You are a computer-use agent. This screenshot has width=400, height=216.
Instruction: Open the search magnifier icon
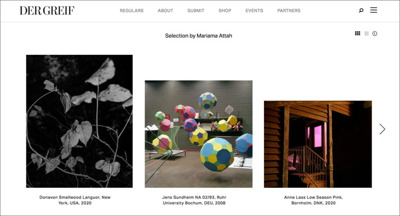click(361, 11)
